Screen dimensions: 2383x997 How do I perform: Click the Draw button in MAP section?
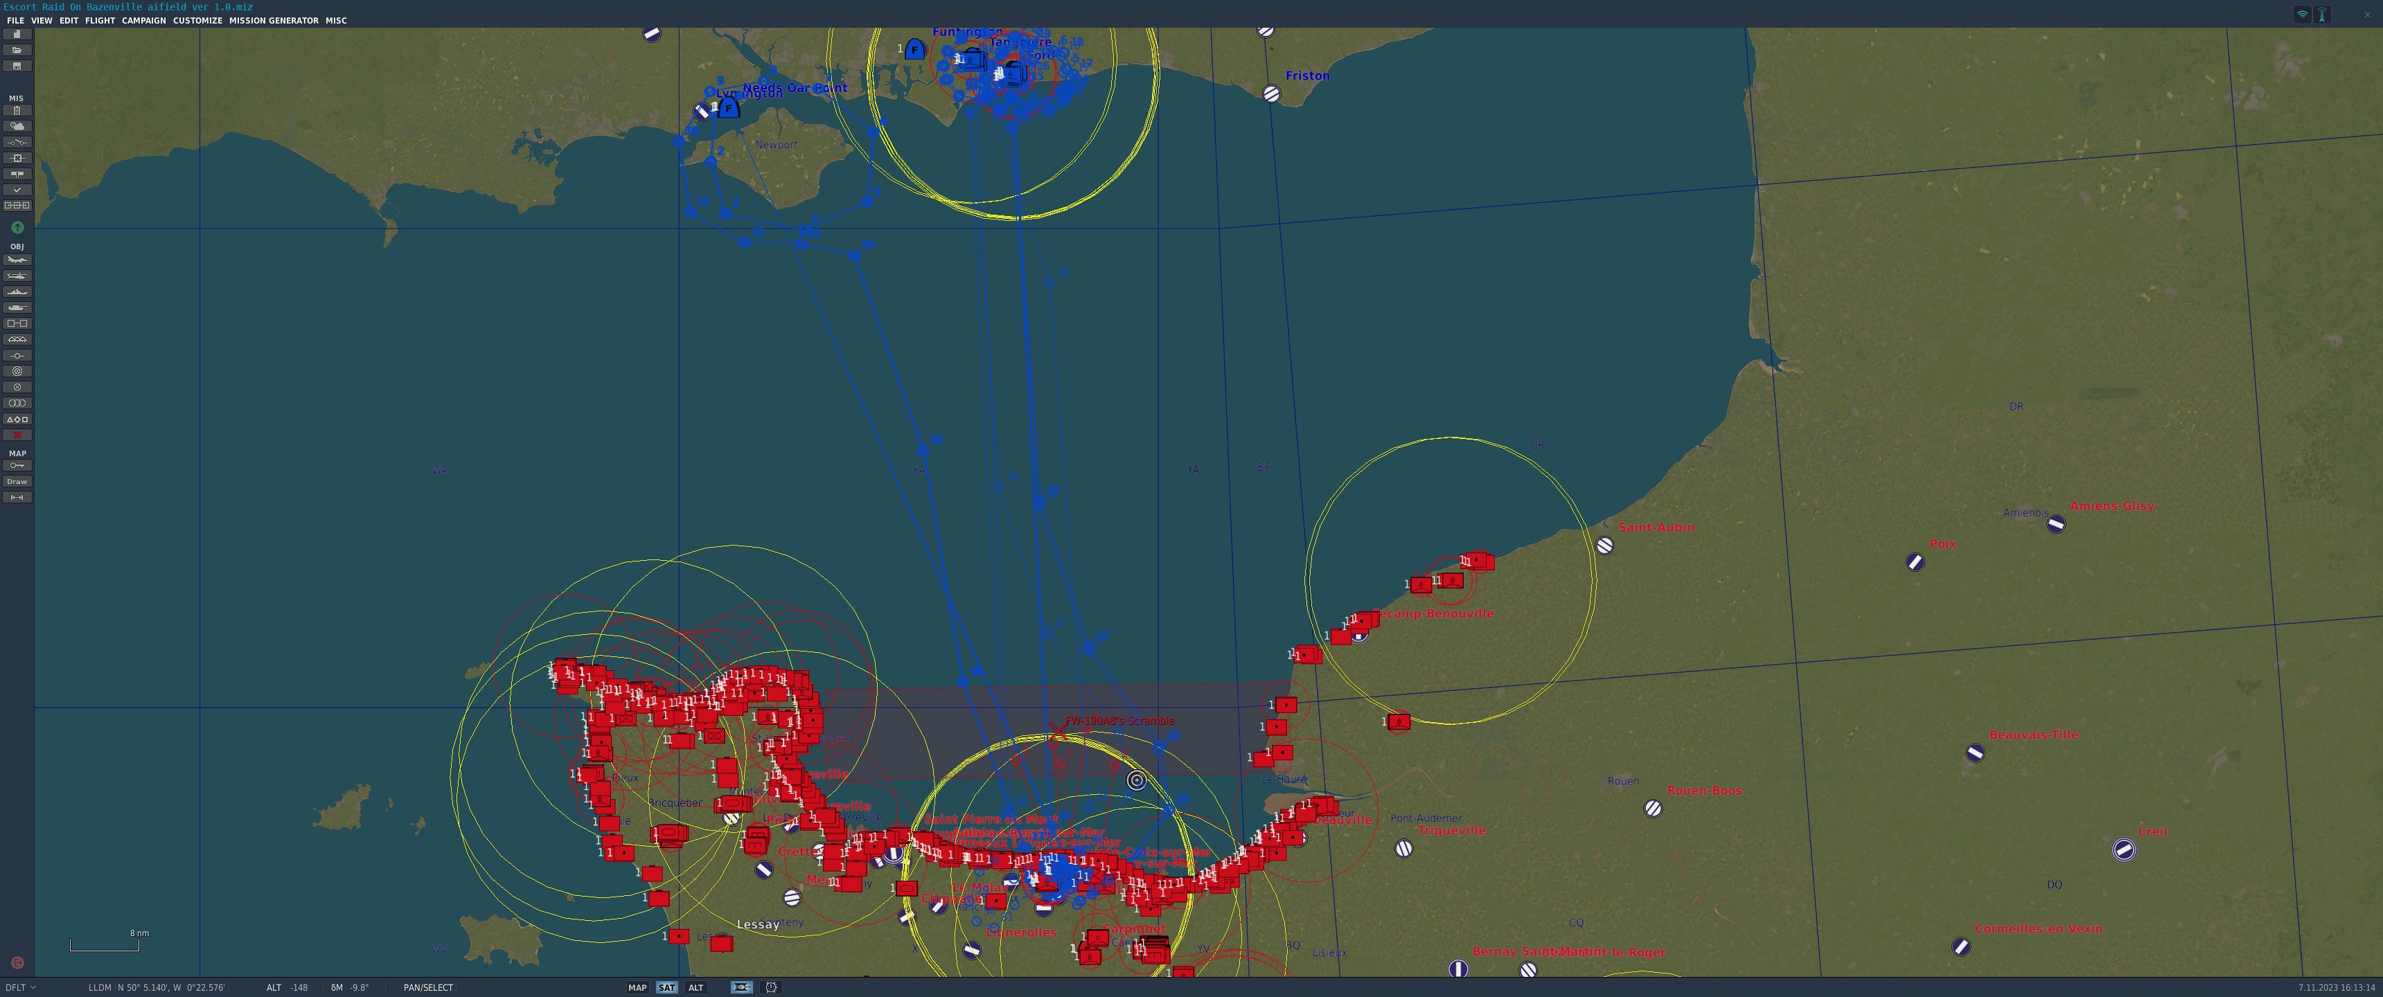point(17,482)
